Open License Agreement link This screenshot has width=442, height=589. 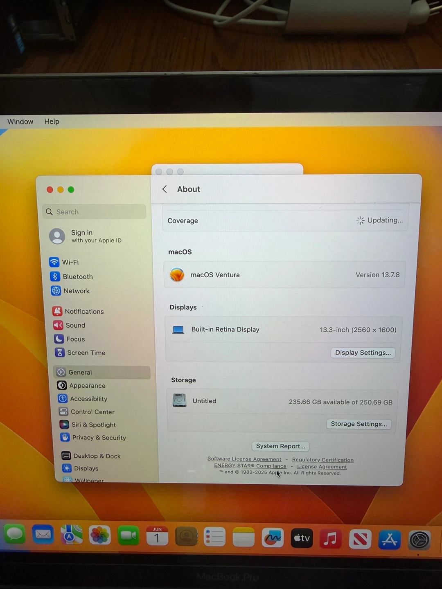322,466
